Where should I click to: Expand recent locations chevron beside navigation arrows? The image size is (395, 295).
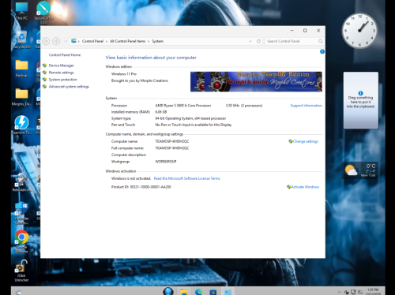66,41
